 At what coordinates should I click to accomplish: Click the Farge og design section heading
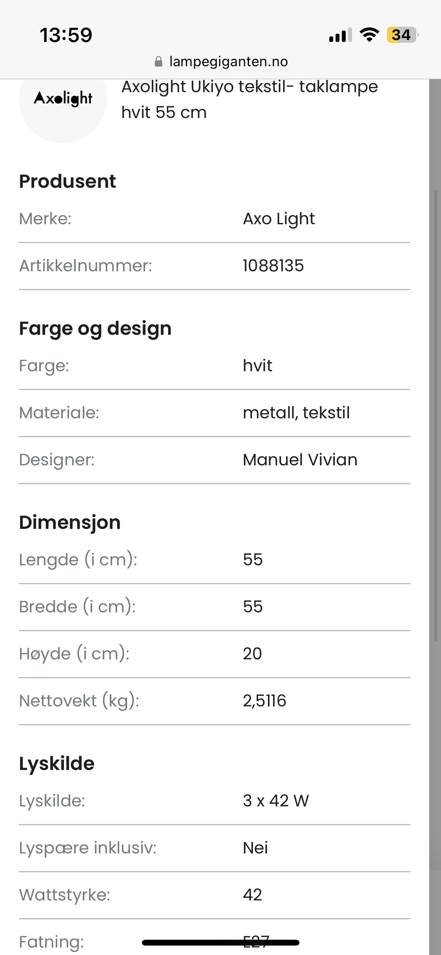95,329
